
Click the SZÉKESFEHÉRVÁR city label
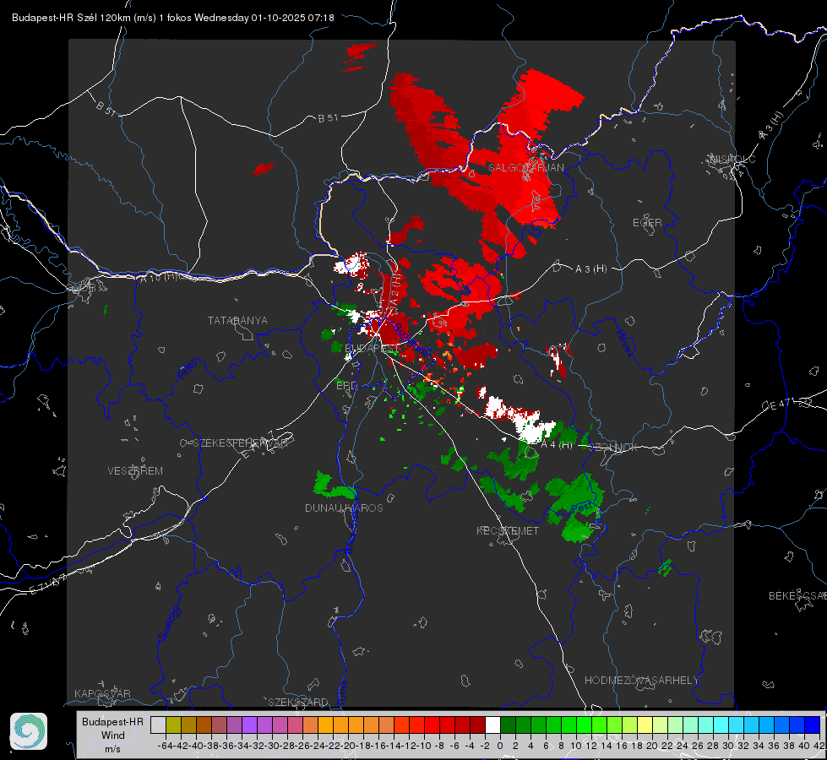click(242, 443)
